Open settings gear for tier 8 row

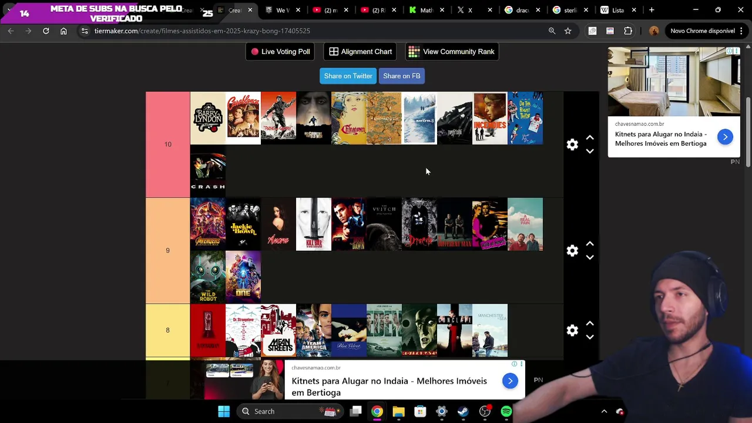(x=572, y=330)
